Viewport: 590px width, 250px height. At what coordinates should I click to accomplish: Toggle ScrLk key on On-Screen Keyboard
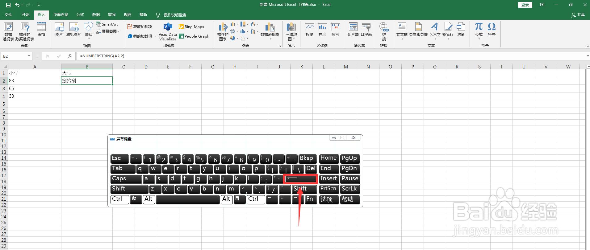(350, 189)
